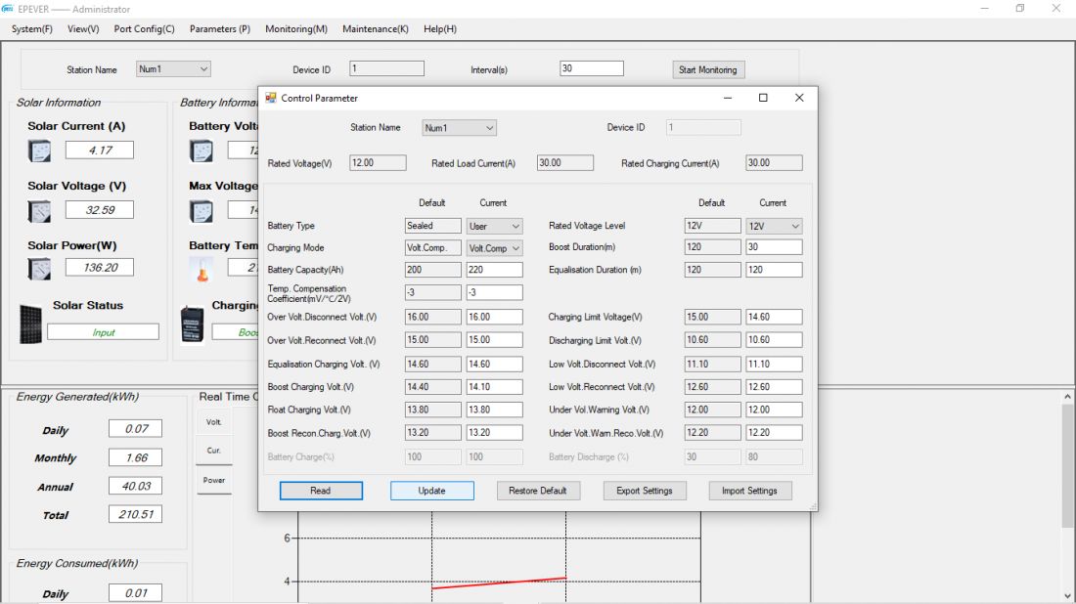Click the Annual energy generated value 40.03
Screen dimensions: 1076x604
point(136,487)
